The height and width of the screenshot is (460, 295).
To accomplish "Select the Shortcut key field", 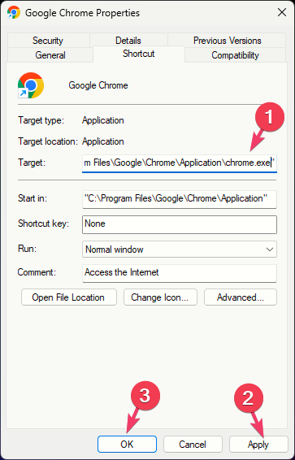I will 180,224.
